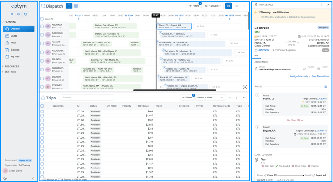Click the add (plus circle) icon in sidebar
The width and height of the screenshot is (333, 182).
19,14
